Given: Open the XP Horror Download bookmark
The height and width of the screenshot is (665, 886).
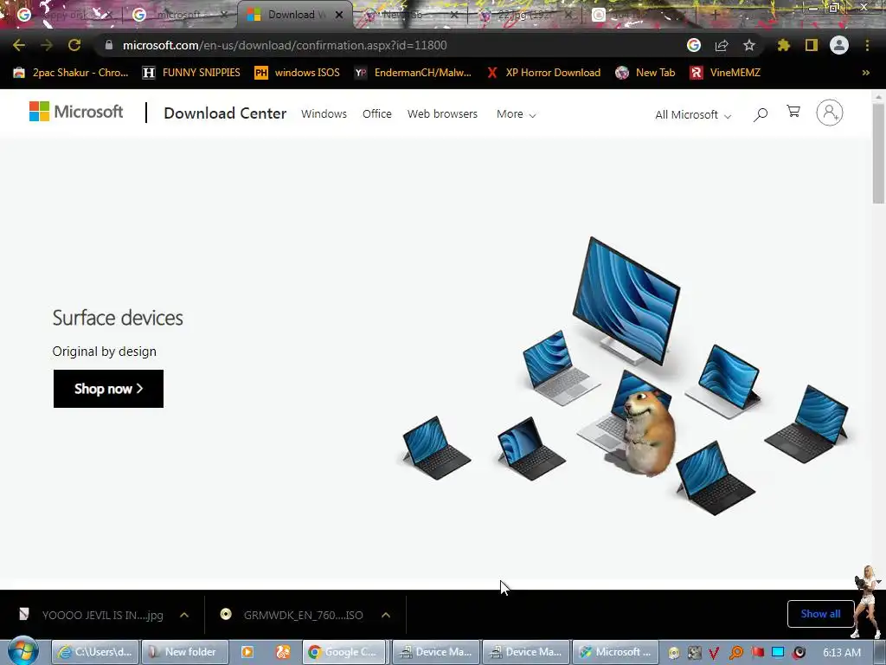Looking at the screenshot, I should 543,73.
